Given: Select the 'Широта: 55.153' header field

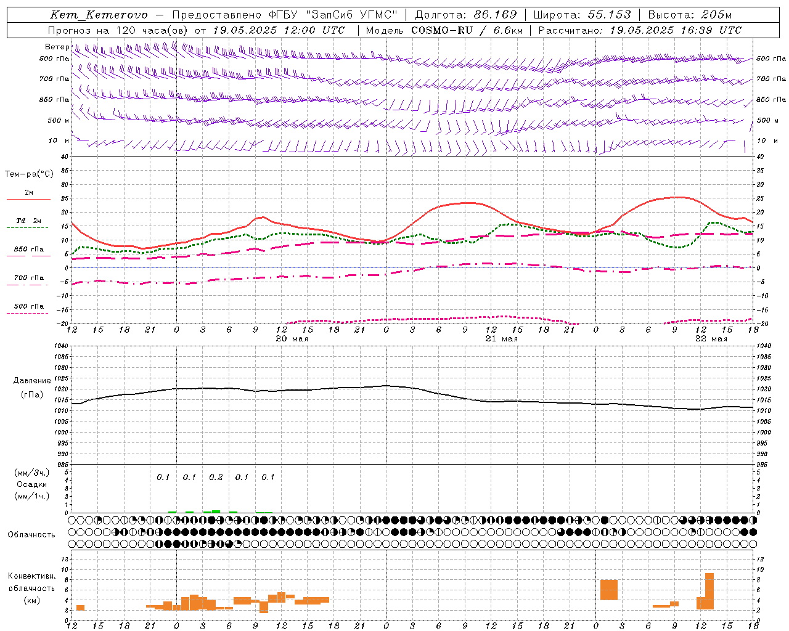Looking at the screenshot, I should (x=582, y=15).
